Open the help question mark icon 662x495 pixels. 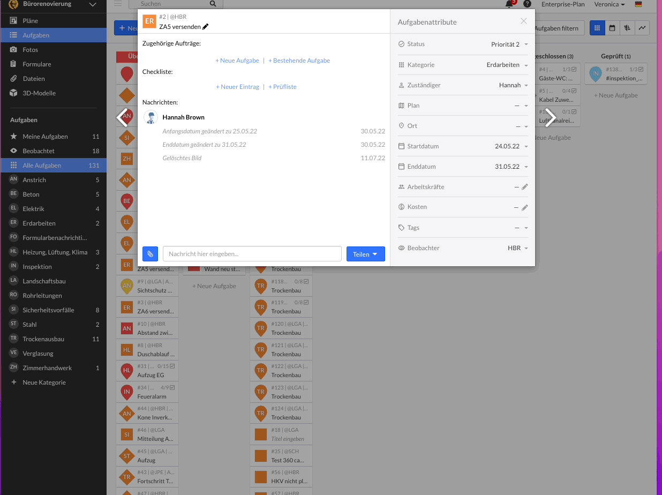click(528, 4)
